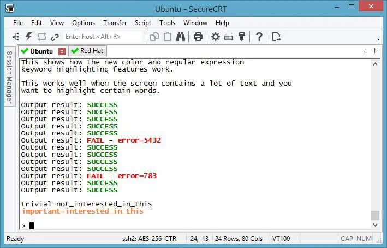Click the first SUCCESS output result
The image size is (387, 248).
coord(102,105)
